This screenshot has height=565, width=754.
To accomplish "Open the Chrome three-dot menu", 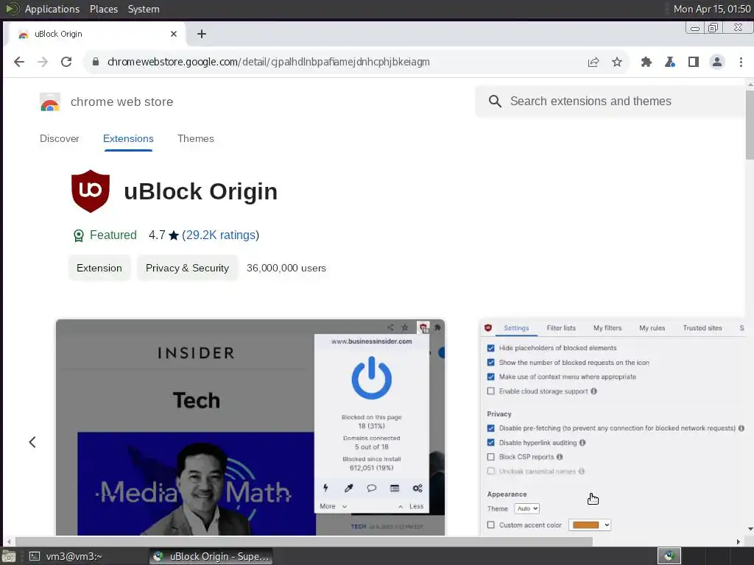I will 741,62.
